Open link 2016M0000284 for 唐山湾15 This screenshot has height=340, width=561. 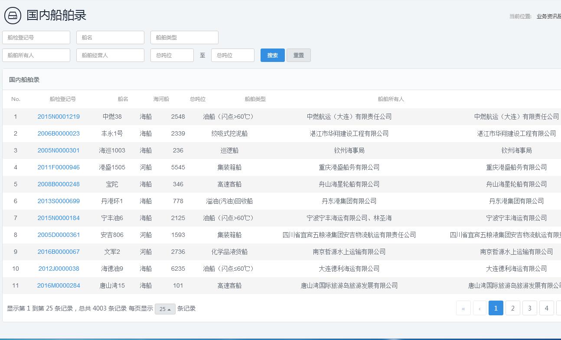click(x=59, y=285)
